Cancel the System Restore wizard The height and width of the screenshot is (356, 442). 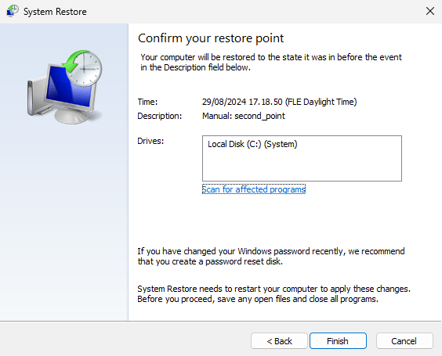(x=404, y=341)
